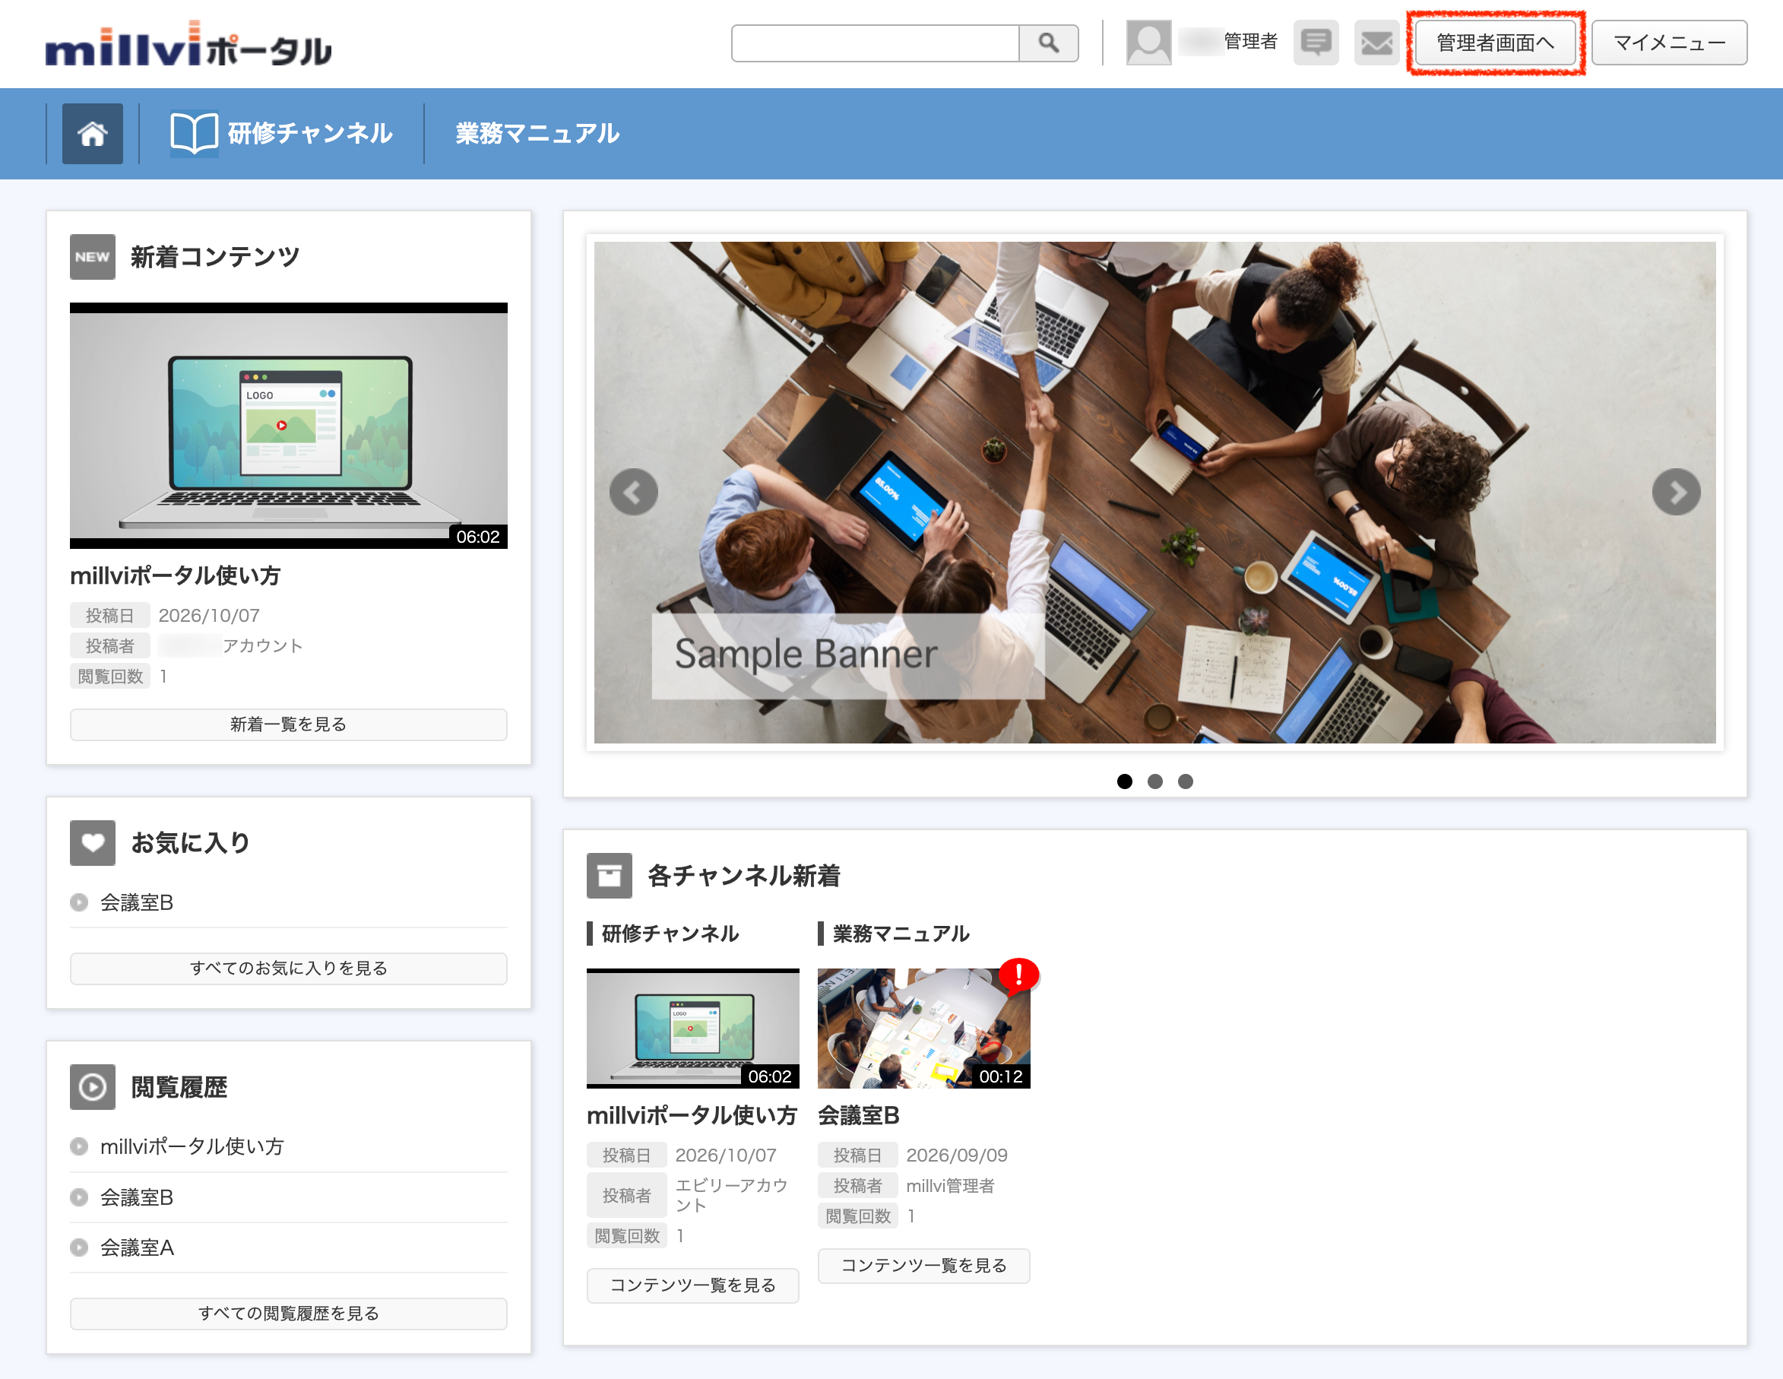This screenshot has width=1783, height=1379.
Task: Open millviポータル使い方 in 閲覧履歴 list
Action: [192, 1146]
